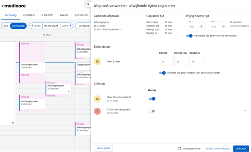Click Mevr. Tinus Testpatient avatar
The image size is (251, 152).
click(97, 99)
